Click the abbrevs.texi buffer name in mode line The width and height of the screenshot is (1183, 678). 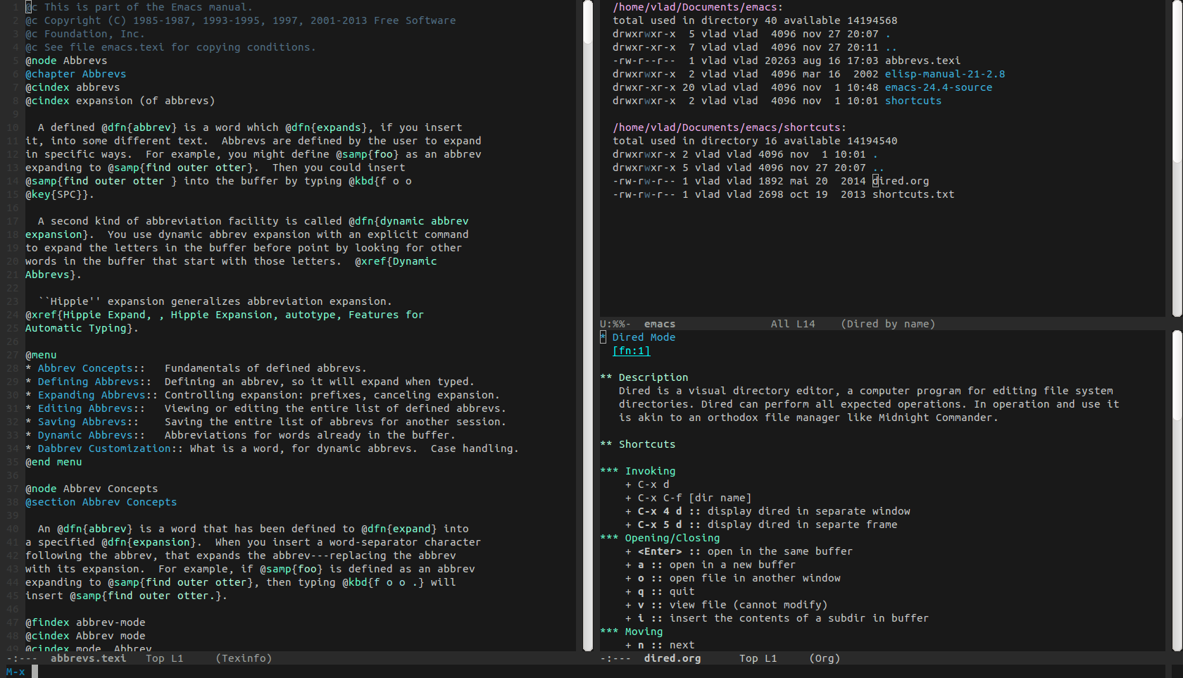(x=88, y=658)
